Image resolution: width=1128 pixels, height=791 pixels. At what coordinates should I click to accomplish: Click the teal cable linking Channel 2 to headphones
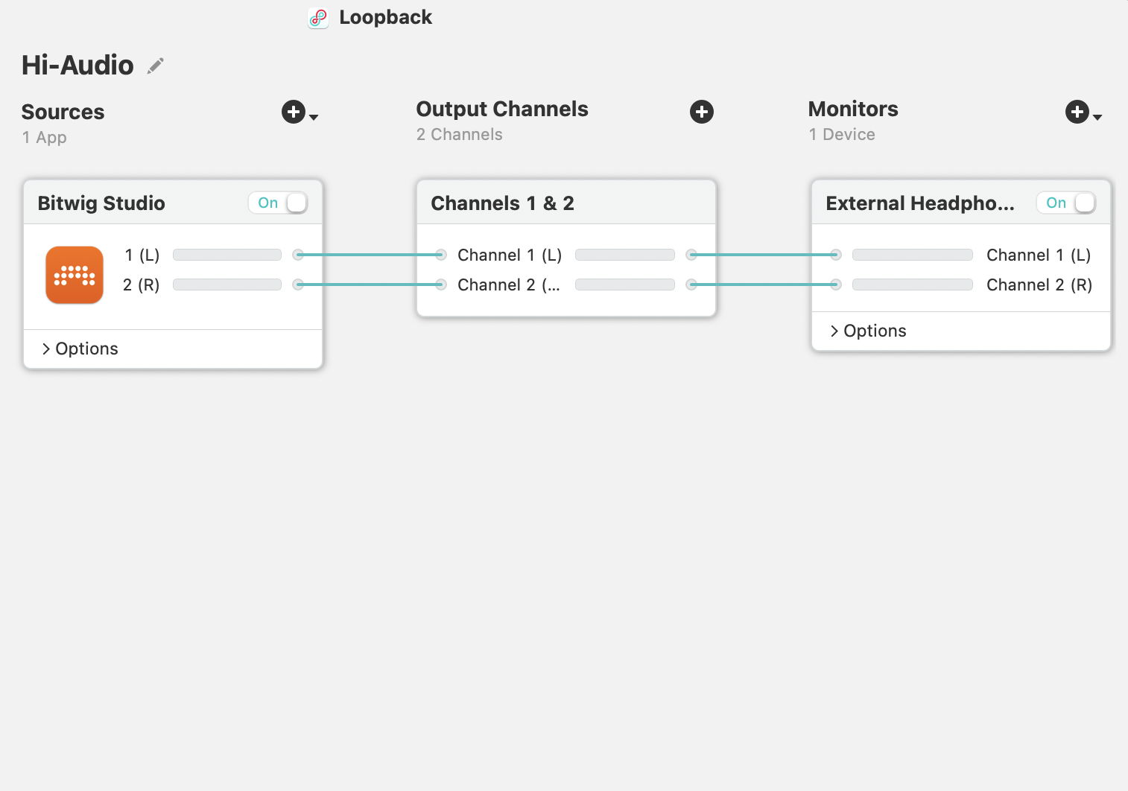click(762, 284)
